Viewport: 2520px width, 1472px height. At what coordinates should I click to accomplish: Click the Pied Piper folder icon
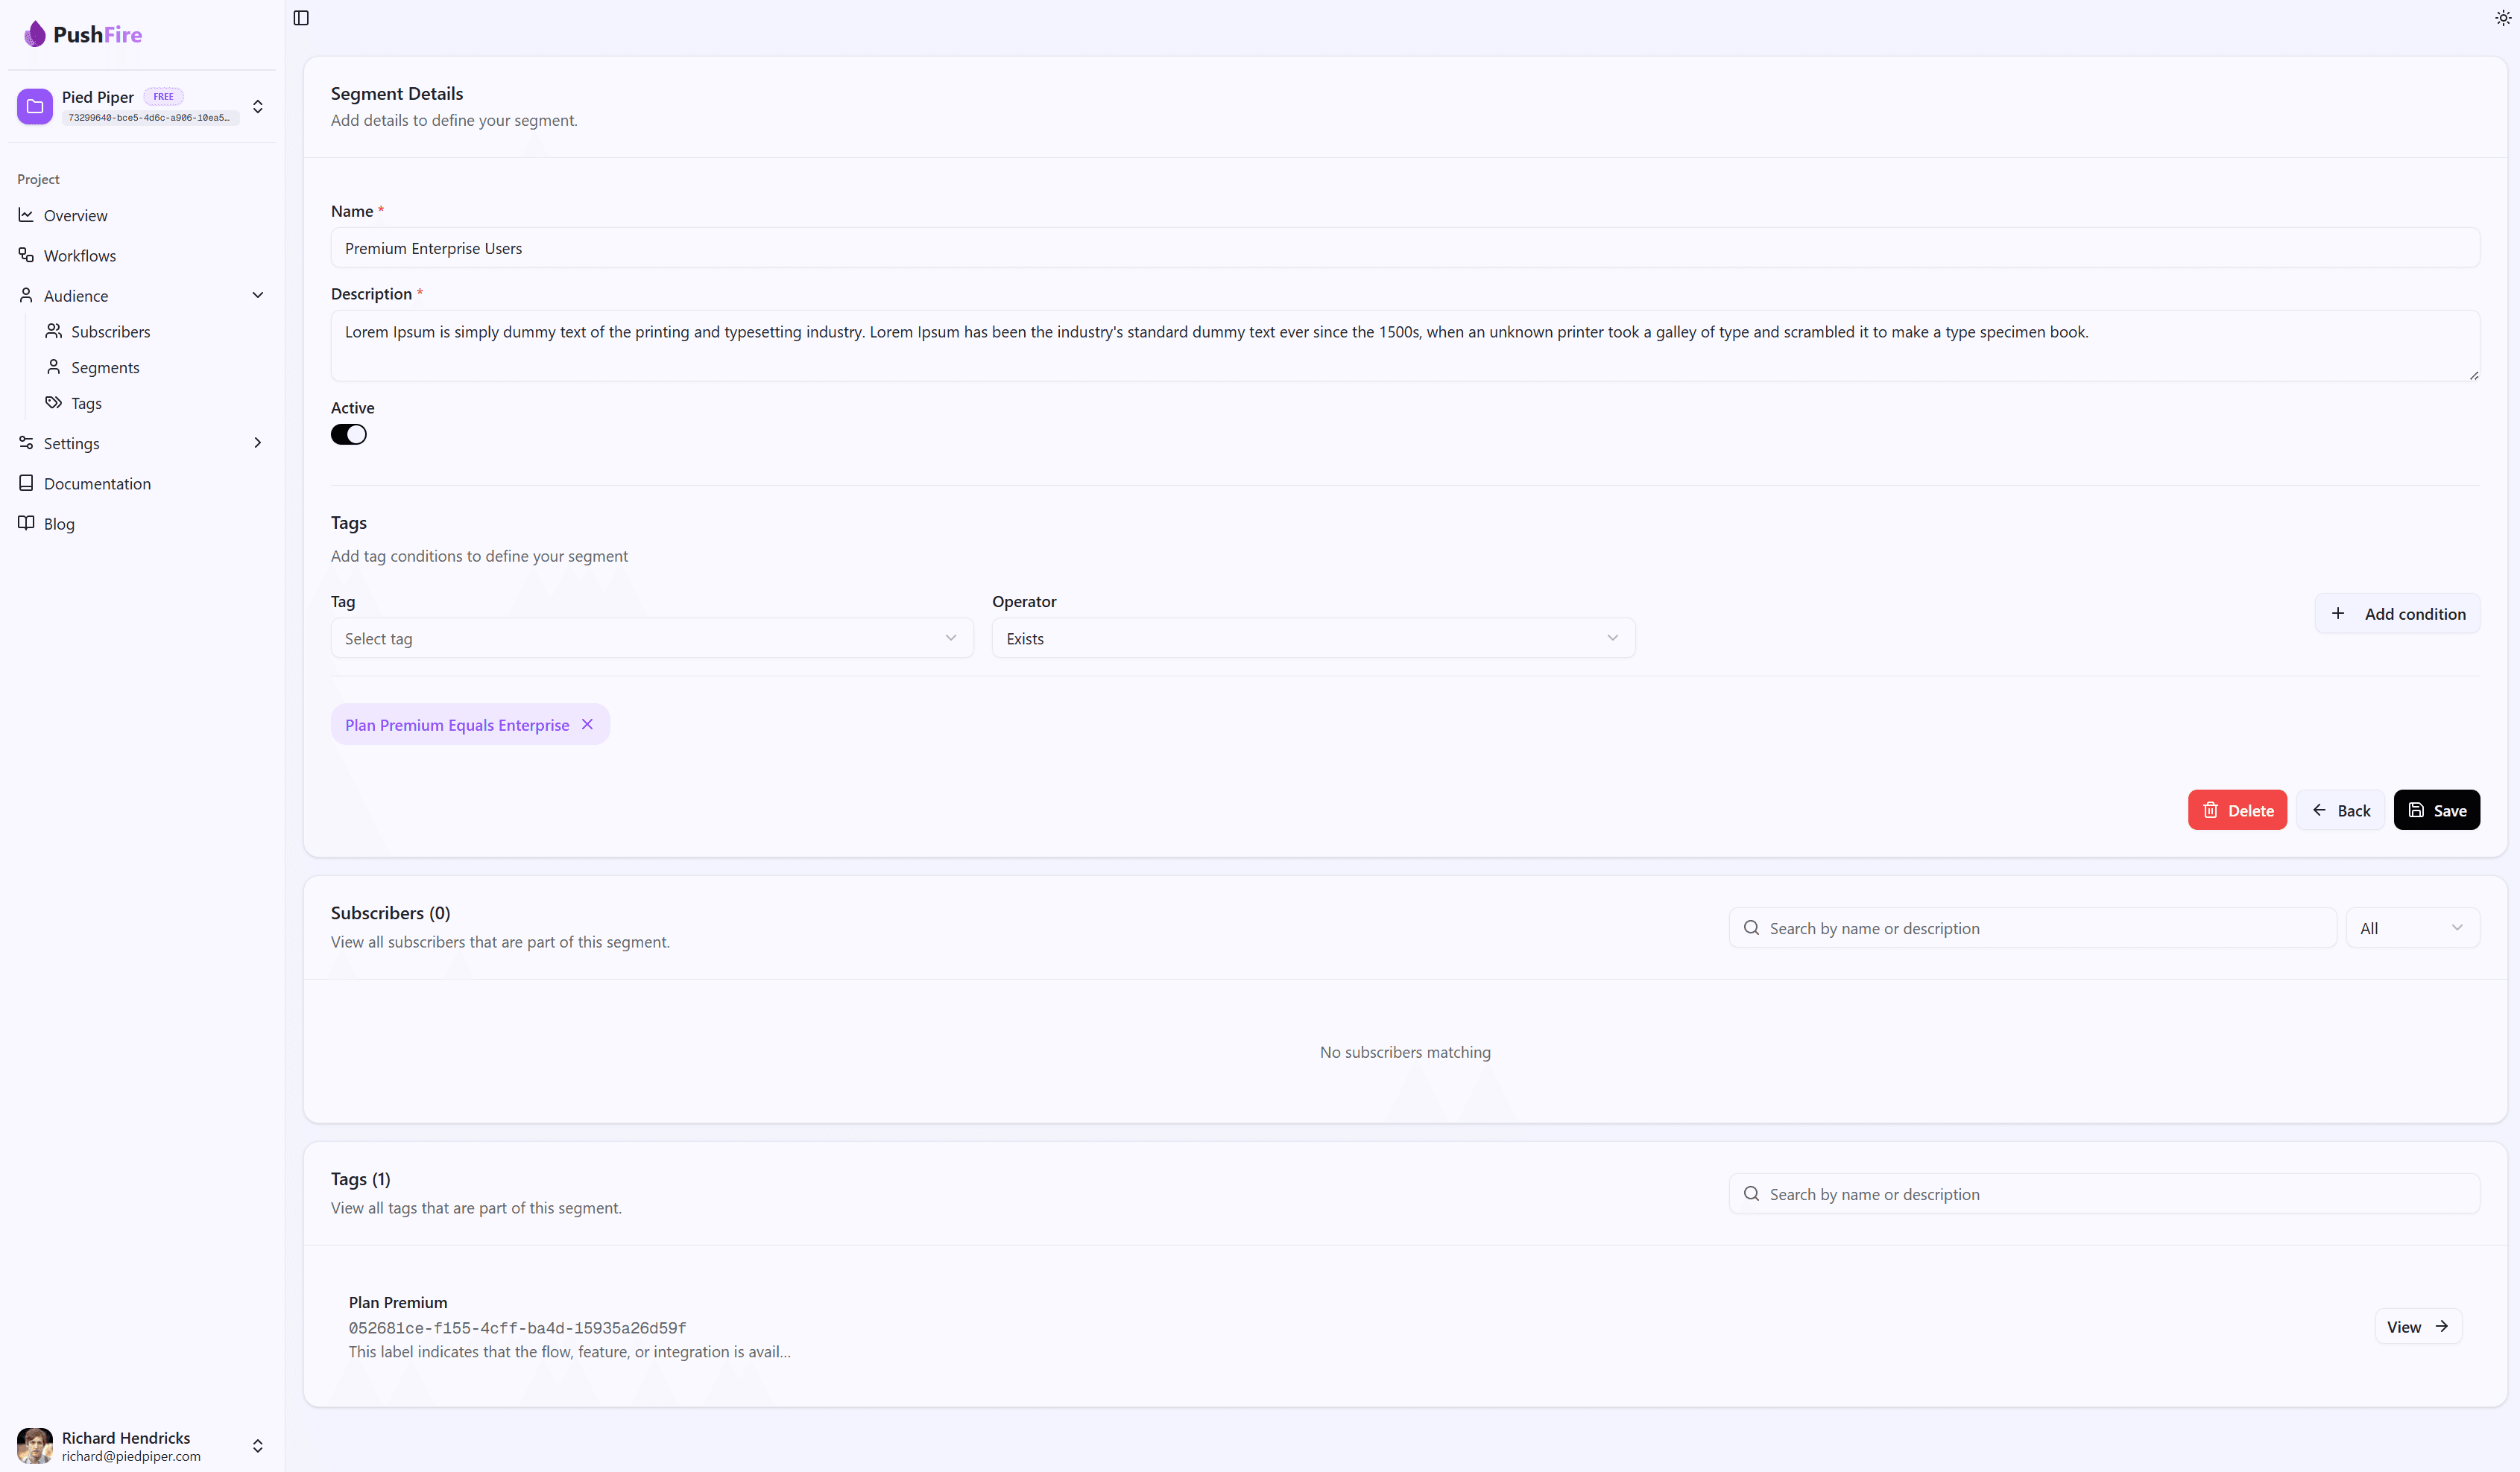click(35, 106)
